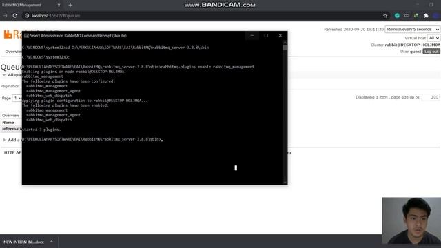The height and width of the screenshot is (248, 441).
Task: Open the Extensions puzzle piece menu
Action: pyautogui.click(x=426, y=16)
